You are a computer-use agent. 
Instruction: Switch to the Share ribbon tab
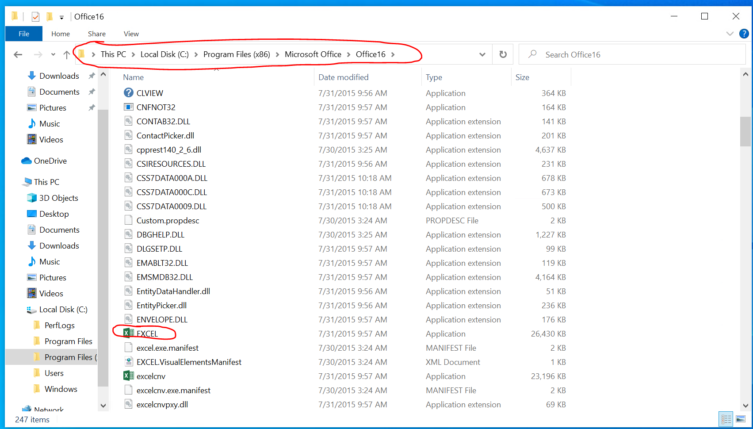(97, 34)
